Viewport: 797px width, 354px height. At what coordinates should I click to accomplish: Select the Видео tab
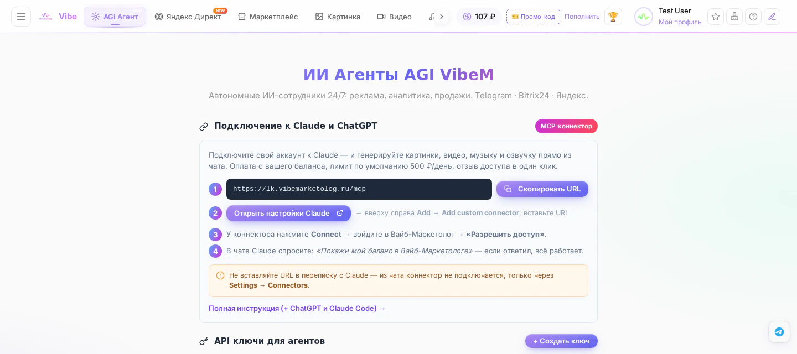[395, 17]
